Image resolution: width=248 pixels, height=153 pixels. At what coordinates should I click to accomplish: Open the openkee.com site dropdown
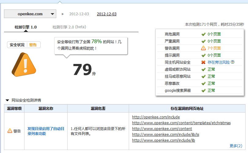pyautogui.click(x=30, y=14)
